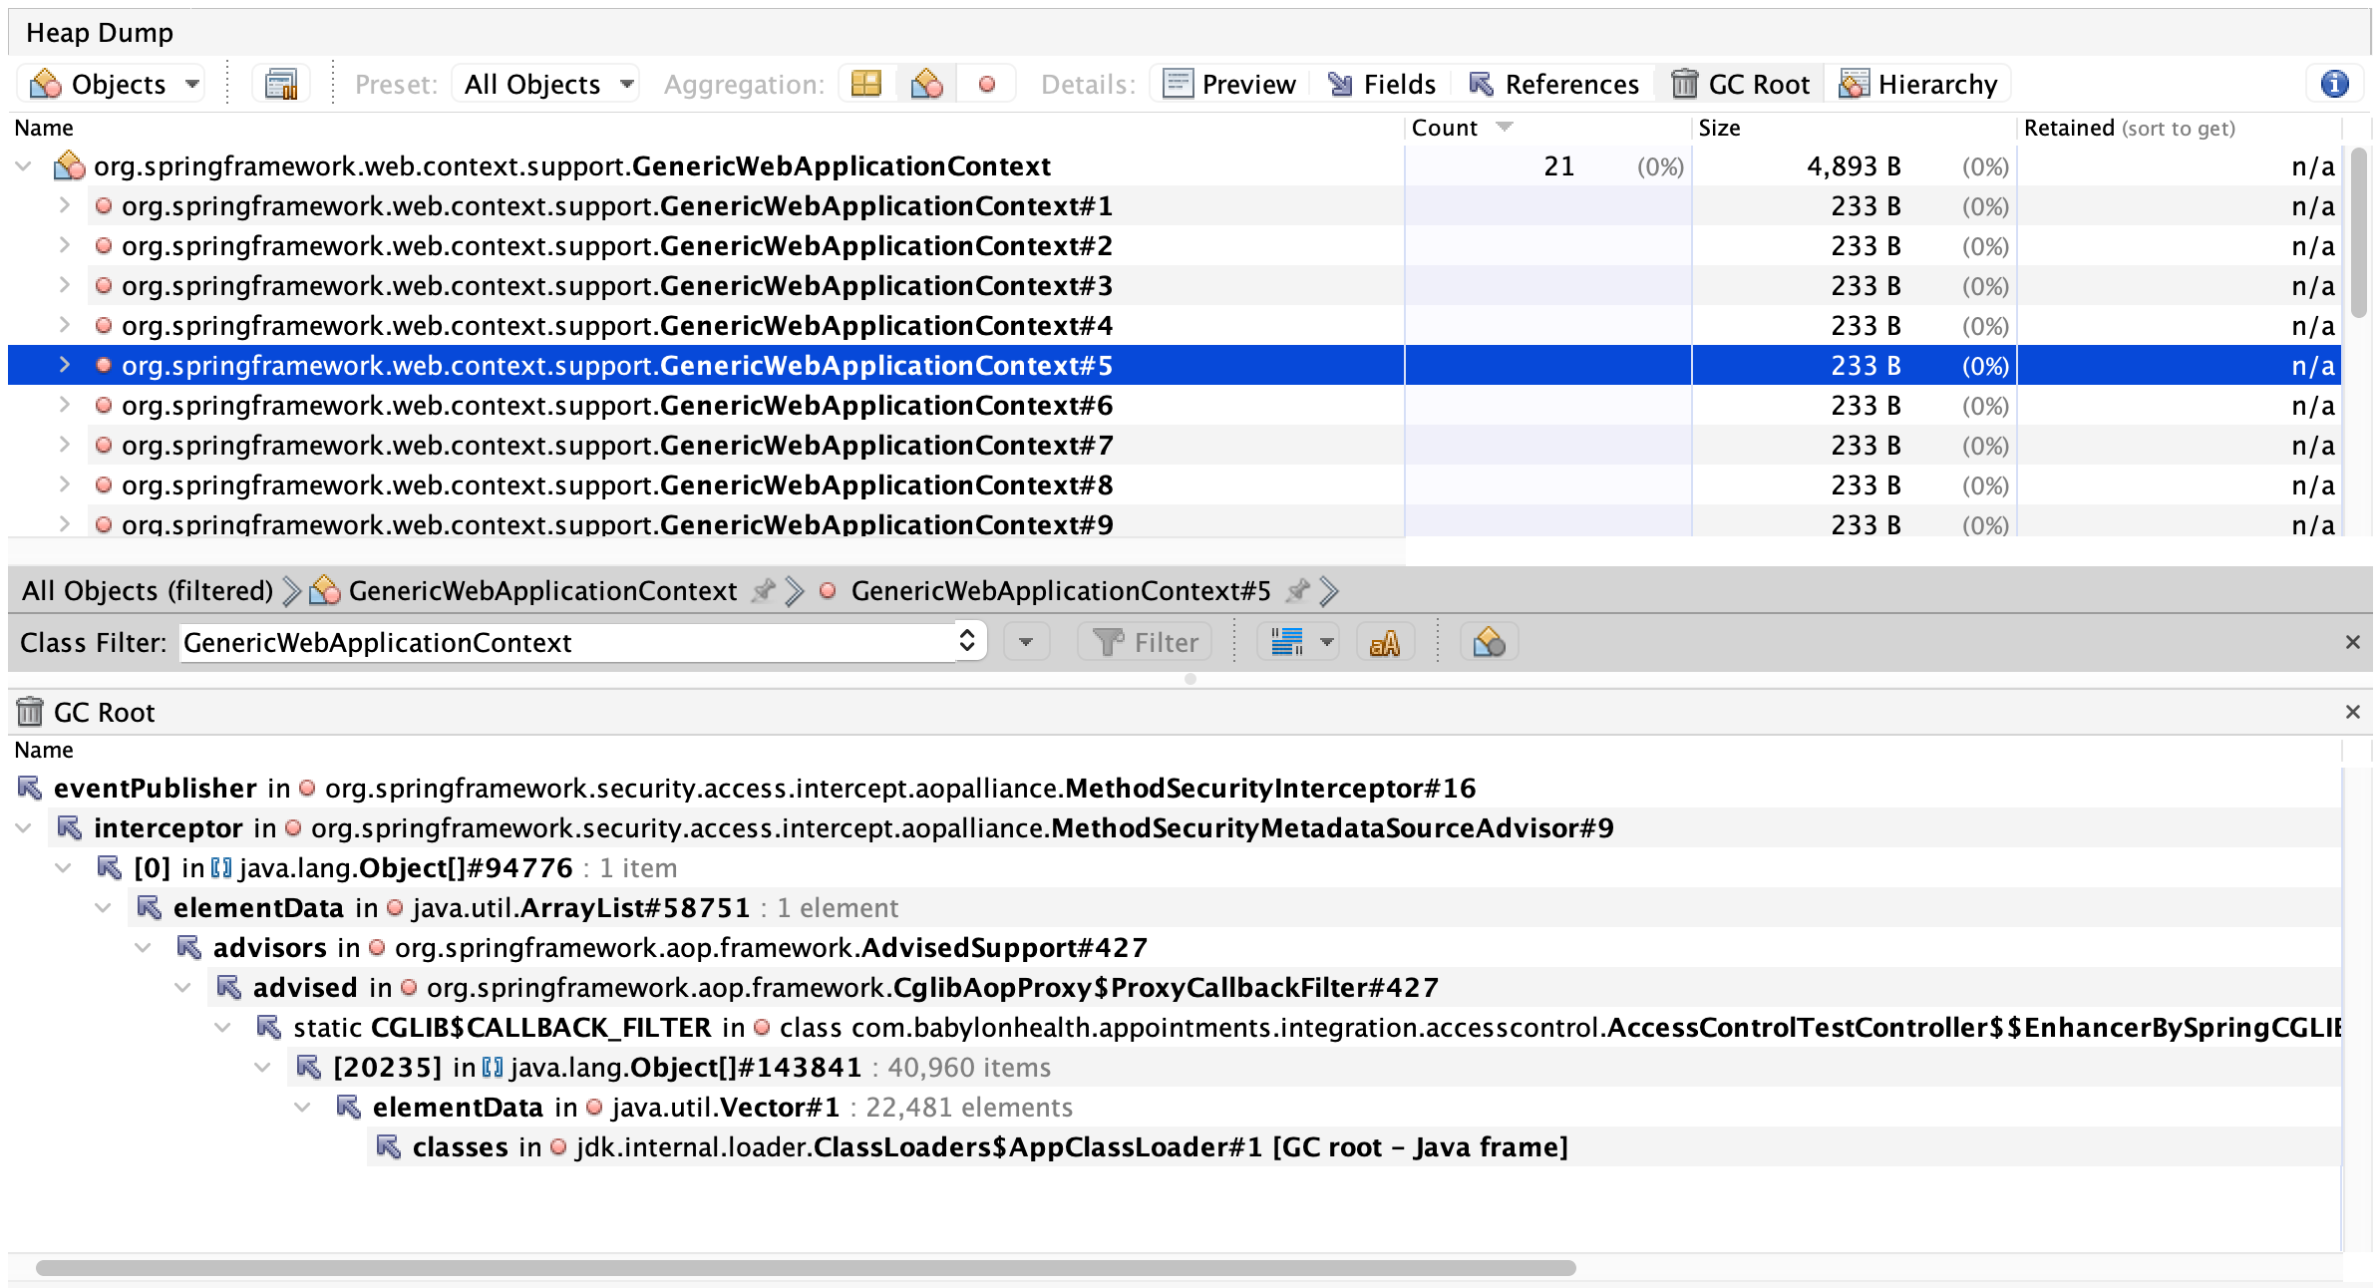Collapse static CGLIB$CALLBACK_FILTER node
This screenshot has width=2379, height=1288.
click(x=223, y=1027)
